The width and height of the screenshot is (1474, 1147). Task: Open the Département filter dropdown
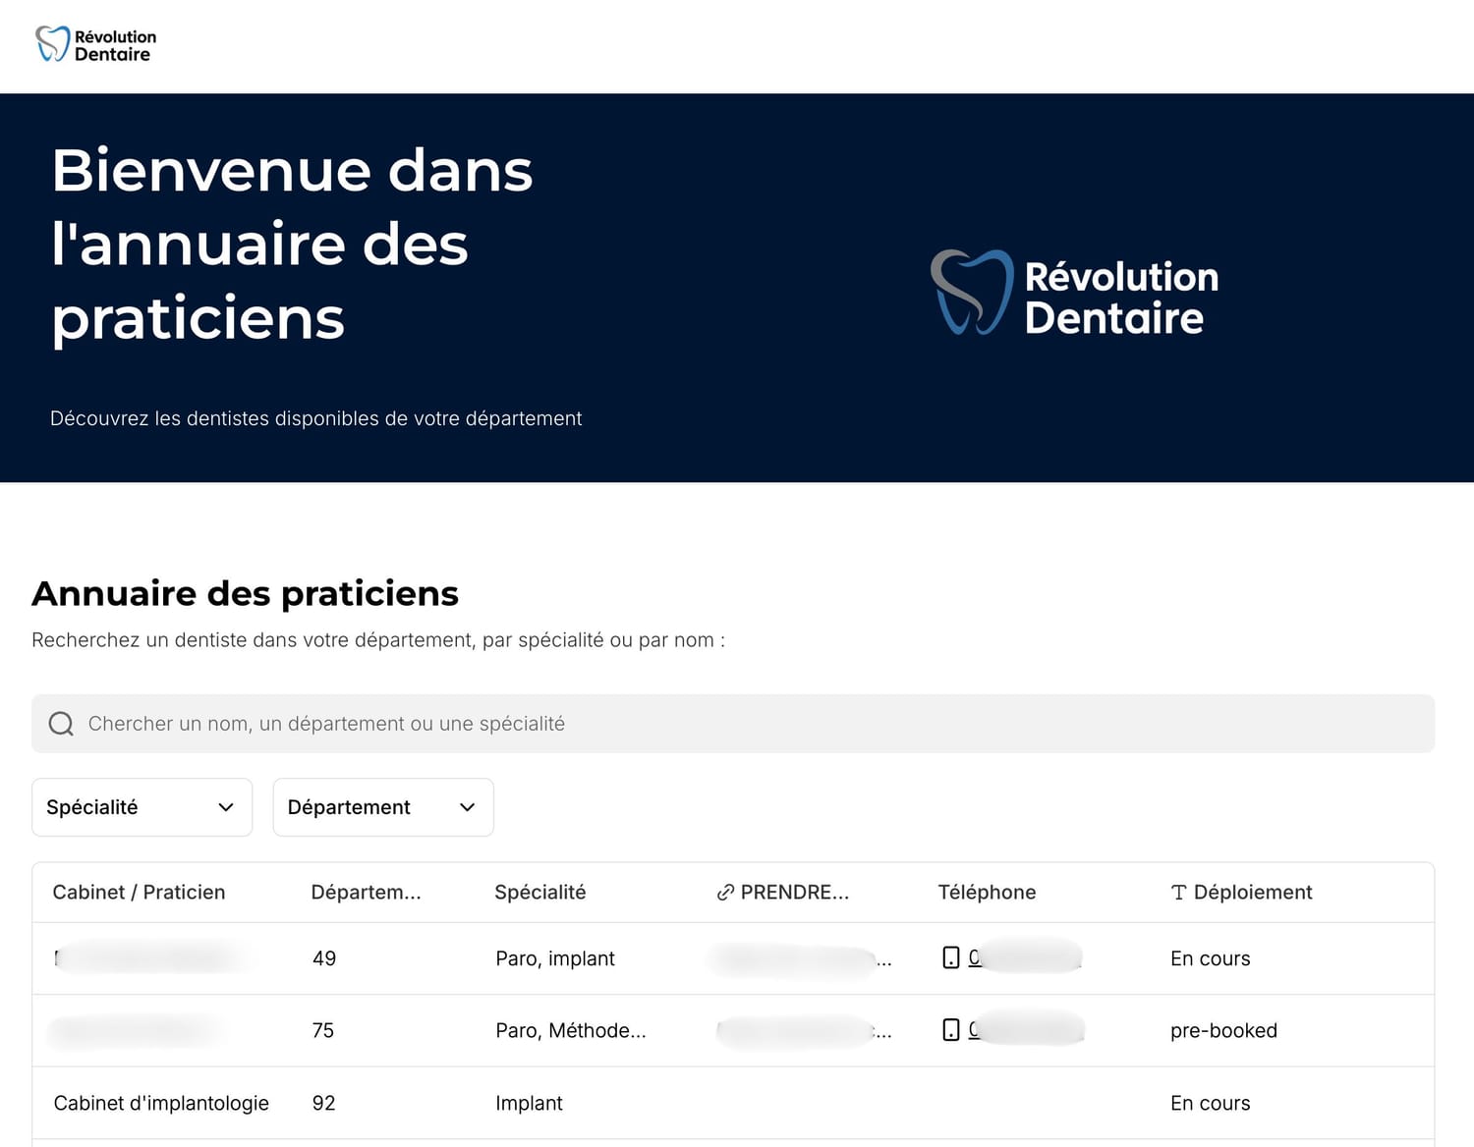[x=383, y=807]
